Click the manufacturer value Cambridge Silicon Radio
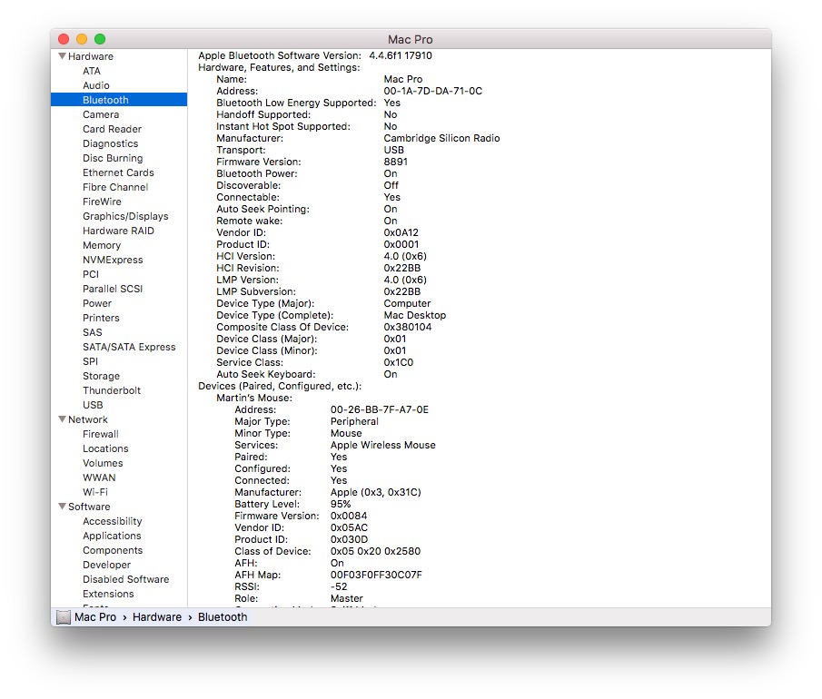Screen dimensions: 822x699 tap(442, 138)
